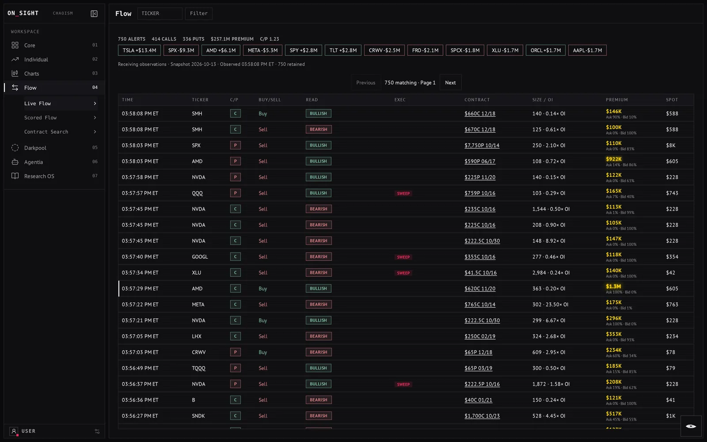Select Core workspace item
This screenshot has width=707, height=442.
pos(54,45)
